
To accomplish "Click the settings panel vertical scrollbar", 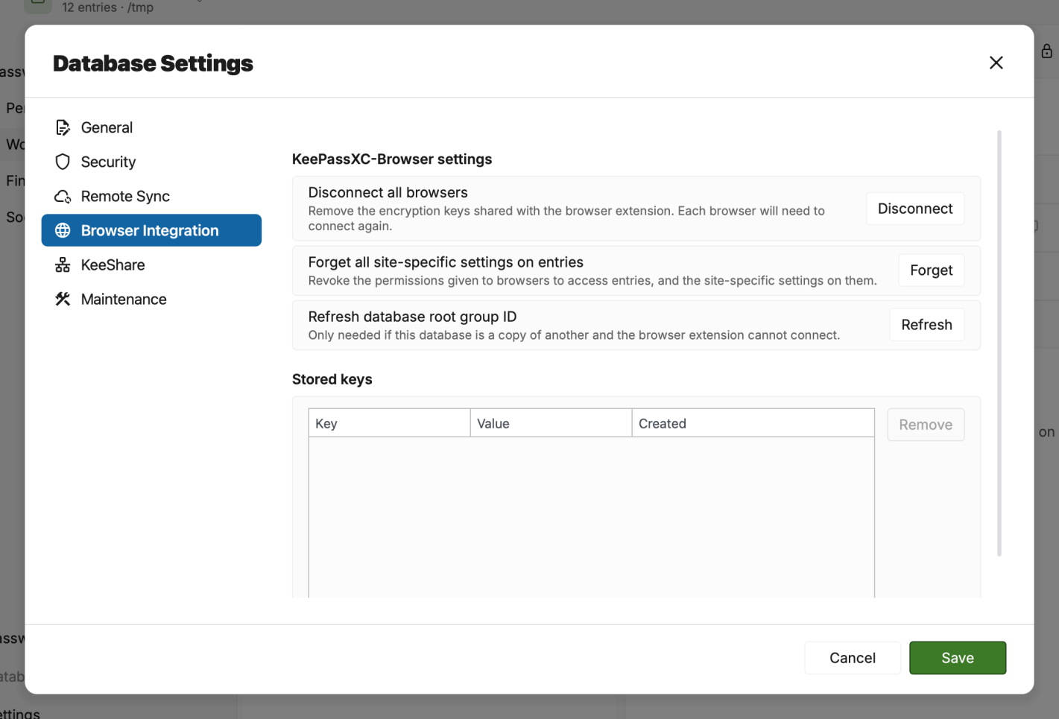I will pyautogui.click(x=999, y=343).
